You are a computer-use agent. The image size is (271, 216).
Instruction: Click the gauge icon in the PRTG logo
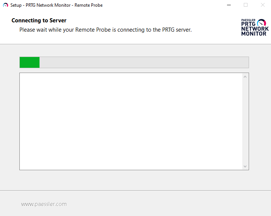click(x=262, y=22)
